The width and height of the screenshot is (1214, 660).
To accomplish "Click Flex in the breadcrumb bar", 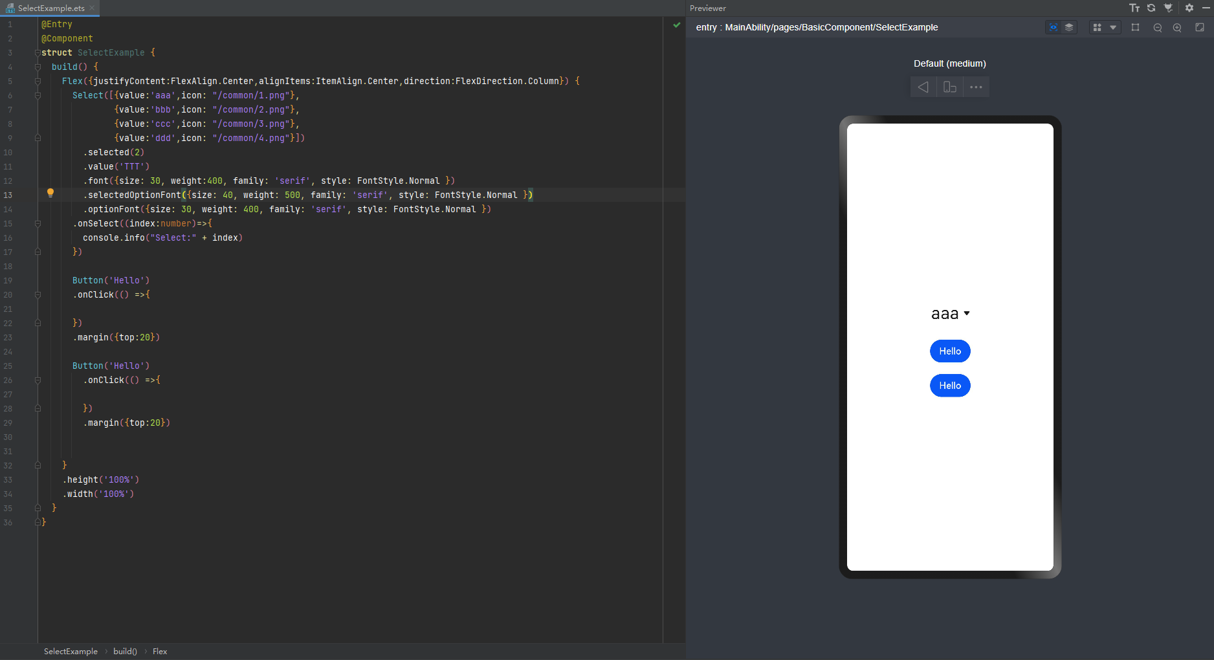I will (160, 652).
